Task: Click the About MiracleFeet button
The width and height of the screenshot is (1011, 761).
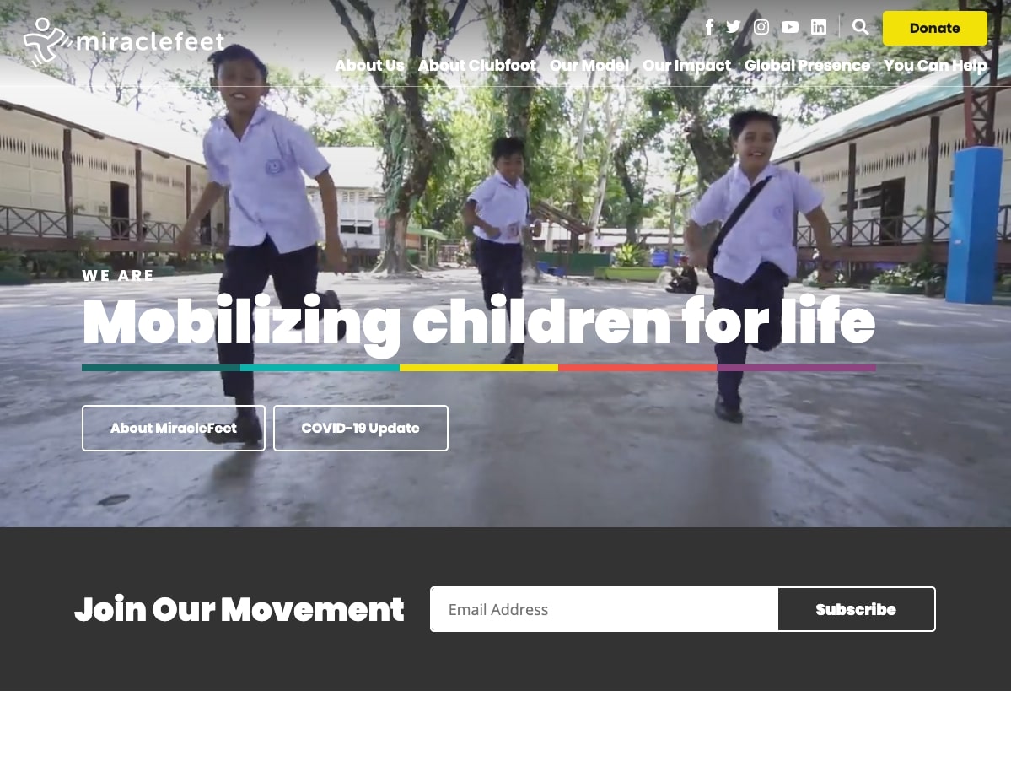Action: coord(174,429)
